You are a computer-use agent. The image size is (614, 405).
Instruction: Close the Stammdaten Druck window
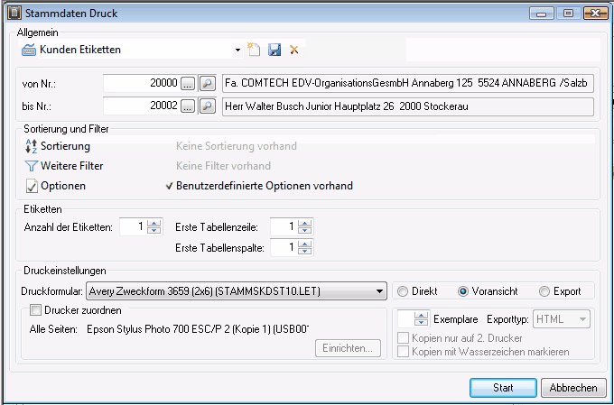pyautogui.click(x=596, y=14)
